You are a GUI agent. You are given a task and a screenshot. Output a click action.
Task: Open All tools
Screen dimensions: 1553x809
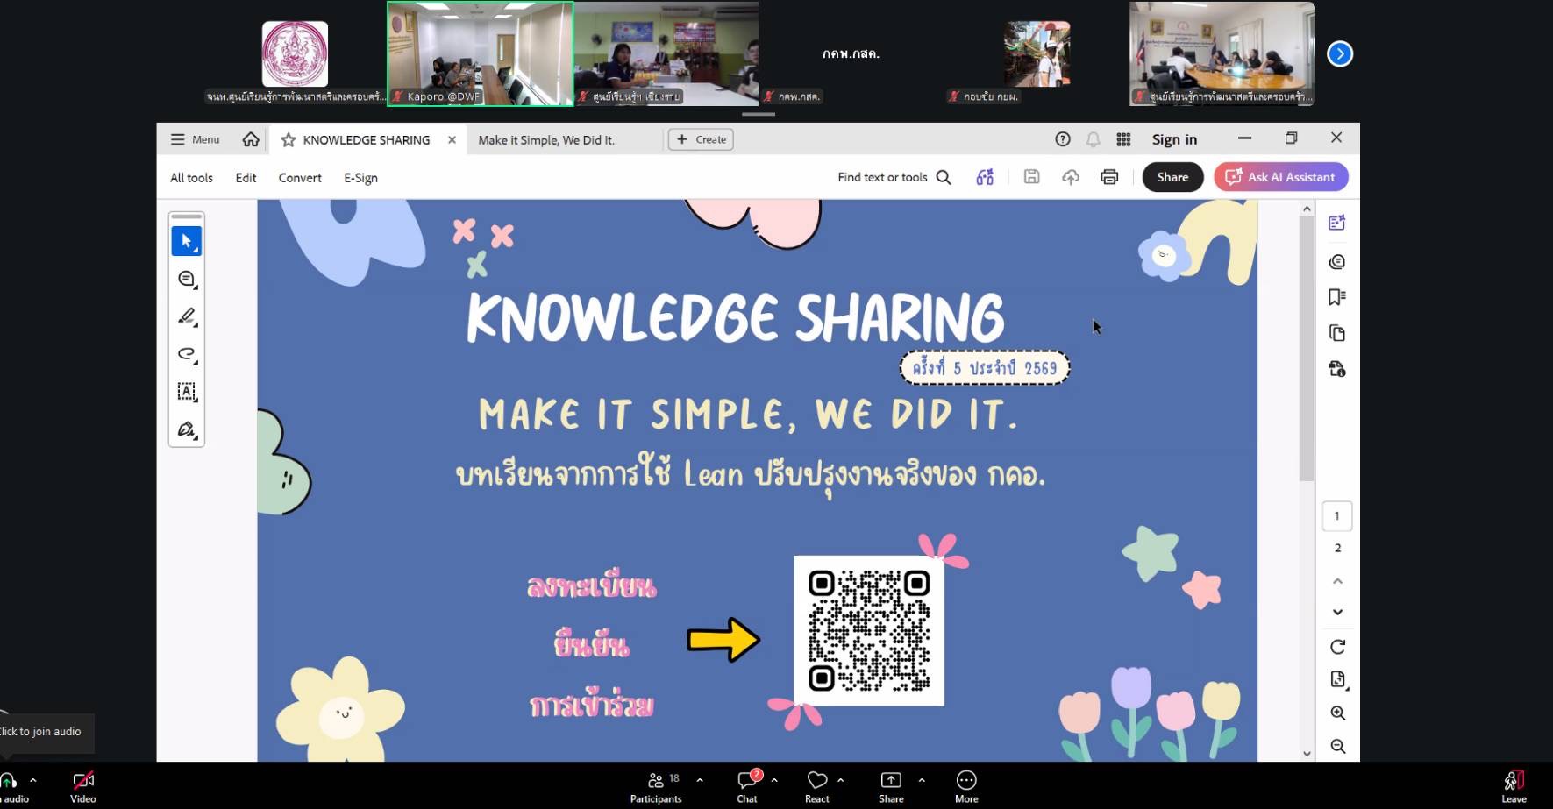coord(191,178)
